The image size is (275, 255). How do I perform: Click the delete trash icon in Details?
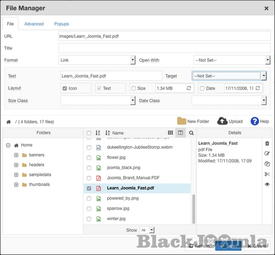click(x=267, y=143)
